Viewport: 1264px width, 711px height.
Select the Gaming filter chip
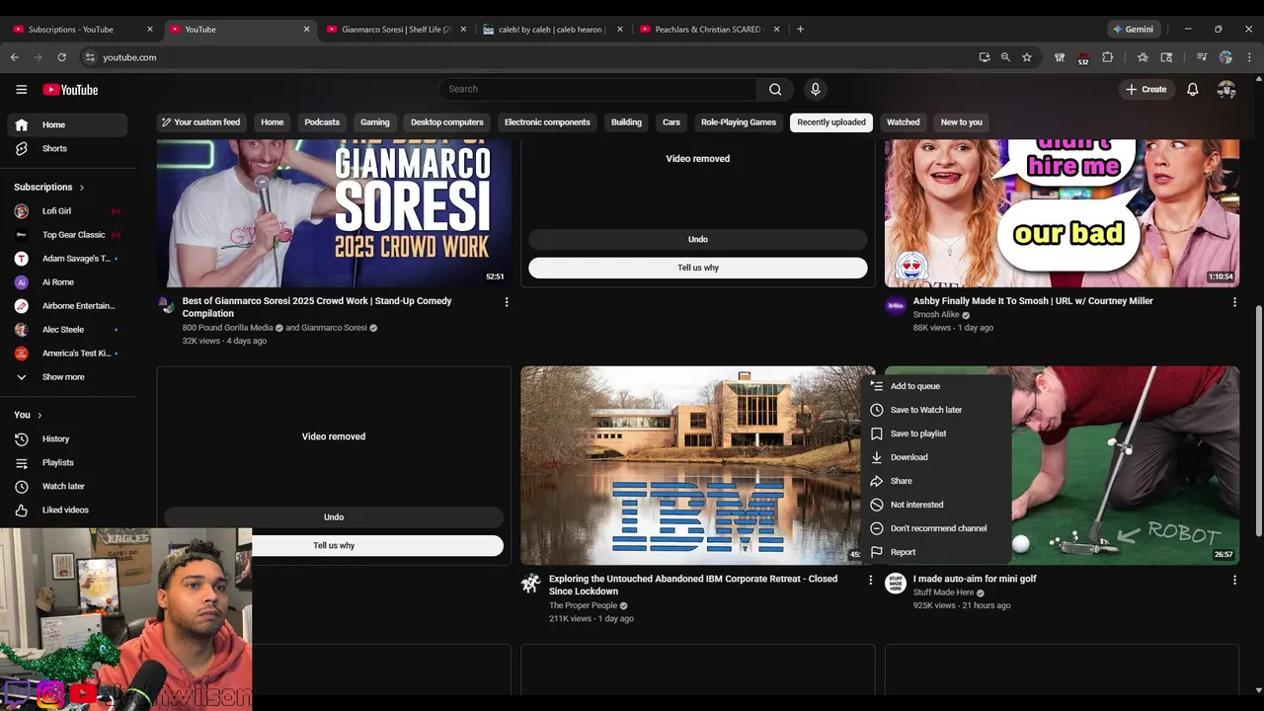(375, 122)
